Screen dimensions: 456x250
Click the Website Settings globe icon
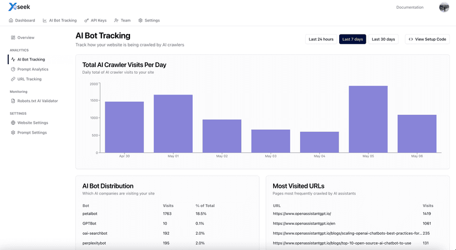13,123
